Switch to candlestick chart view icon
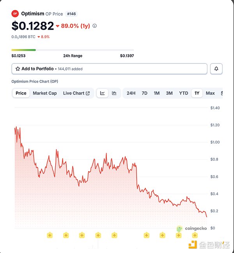 click(114, 93)
